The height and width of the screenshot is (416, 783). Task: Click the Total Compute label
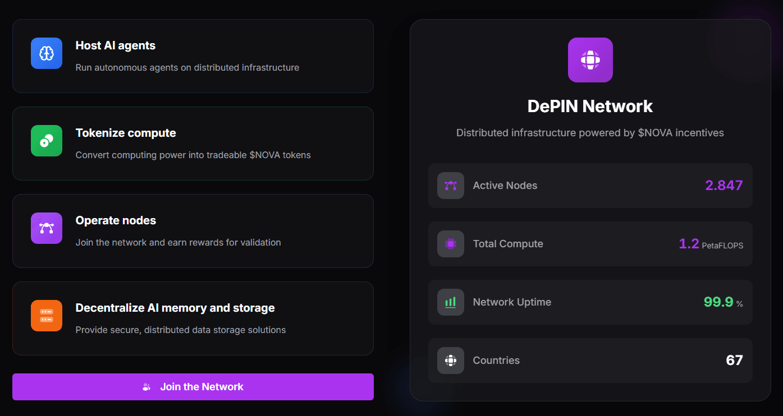pos(508,244)
